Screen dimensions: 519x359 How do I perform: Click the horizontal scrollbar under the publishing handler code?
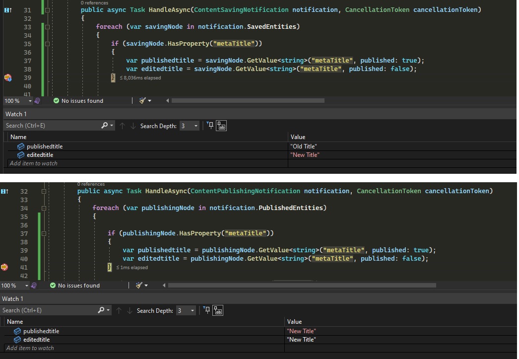pyautogui.click(x=302, y=286)
